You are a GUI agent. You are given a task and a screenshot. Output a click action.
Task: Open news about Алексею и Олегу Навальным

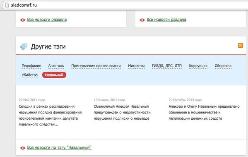point(204,112)
